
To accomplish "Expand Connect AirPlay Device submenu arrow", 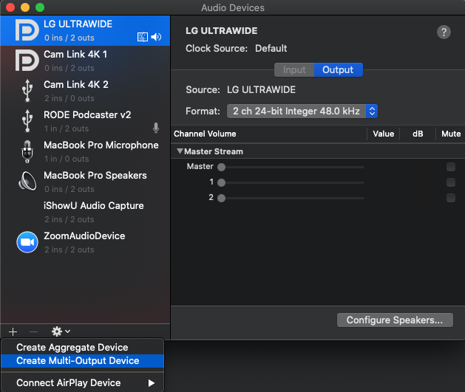I will [x=152, y=383].
